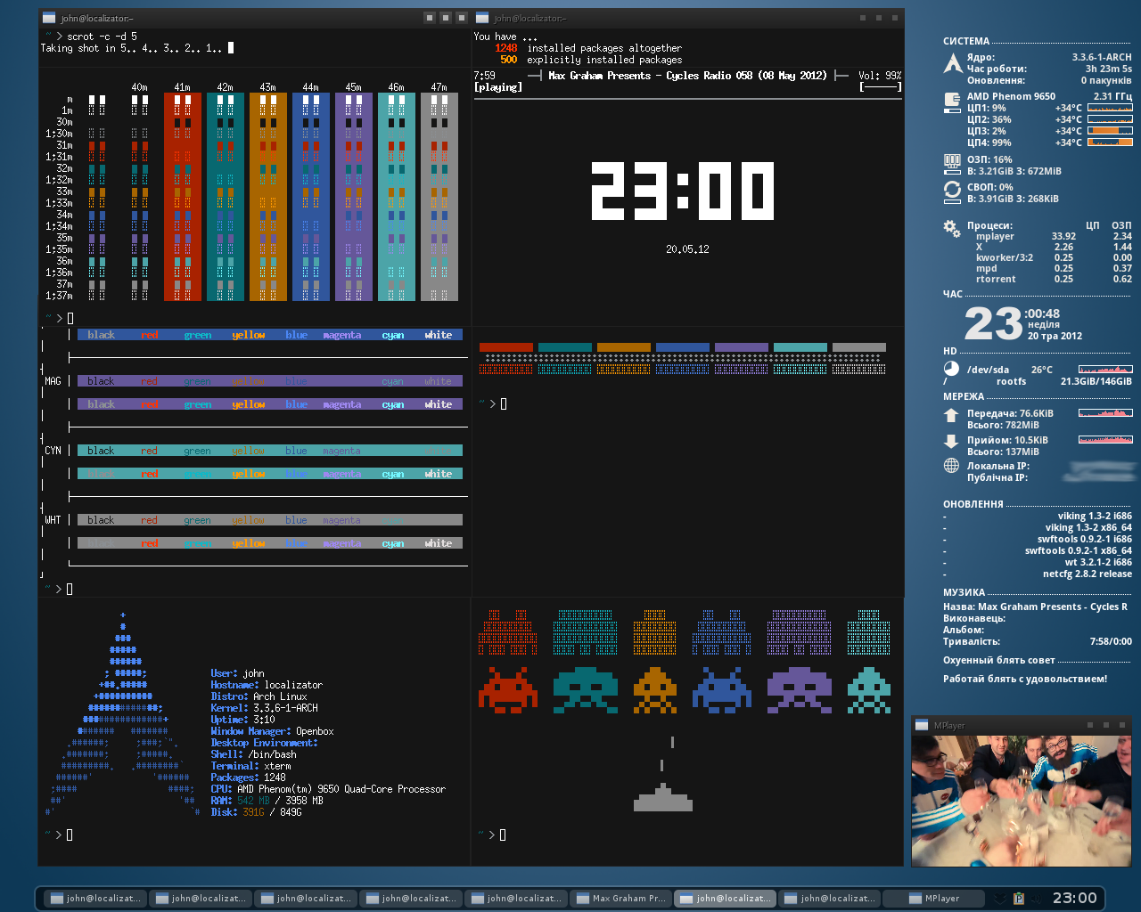This screenshot has height=912, width=1141.
Task: Select the first john@localizat taskbar entry
Action: point(94,898)
